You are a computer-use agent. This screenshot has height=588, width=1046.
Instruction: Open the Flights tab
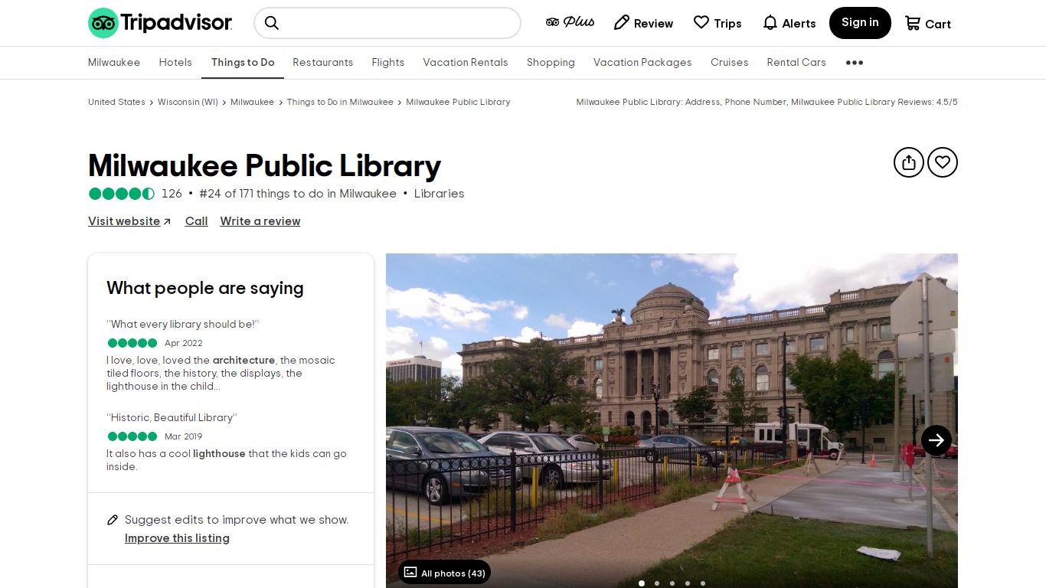point(388,63)
